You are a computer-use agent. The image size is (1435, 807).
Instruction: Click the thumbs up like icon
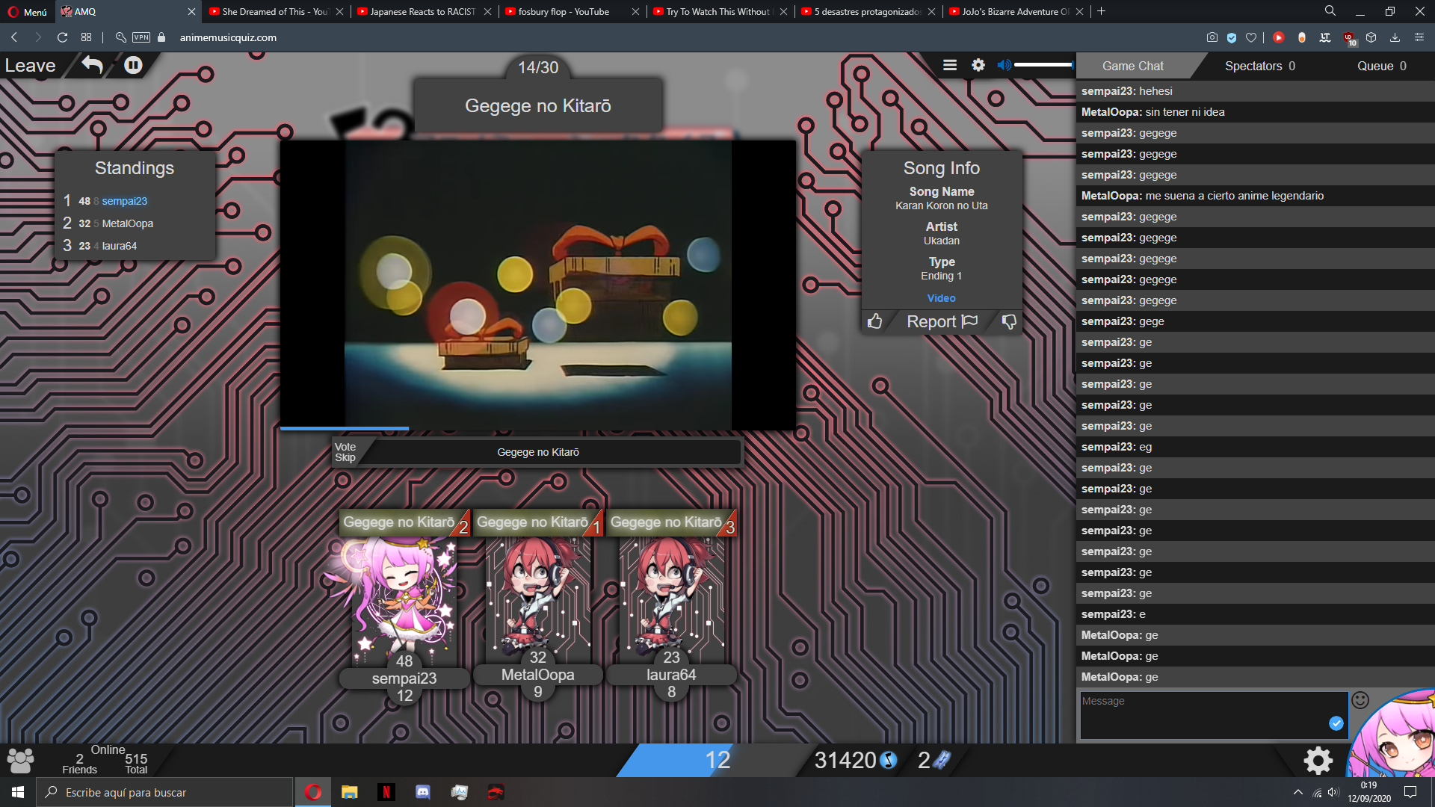tap(874, 321)
